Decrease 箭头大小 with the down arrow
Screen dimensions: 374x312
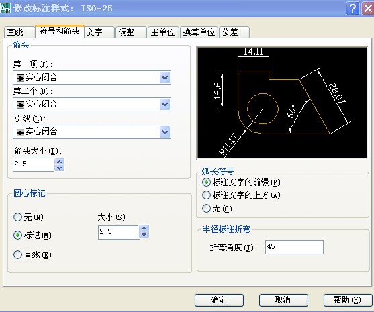(59, 168)
